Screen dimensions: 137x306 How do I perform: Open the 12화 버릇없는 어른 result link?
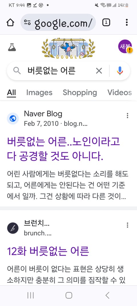coord(48,251)
